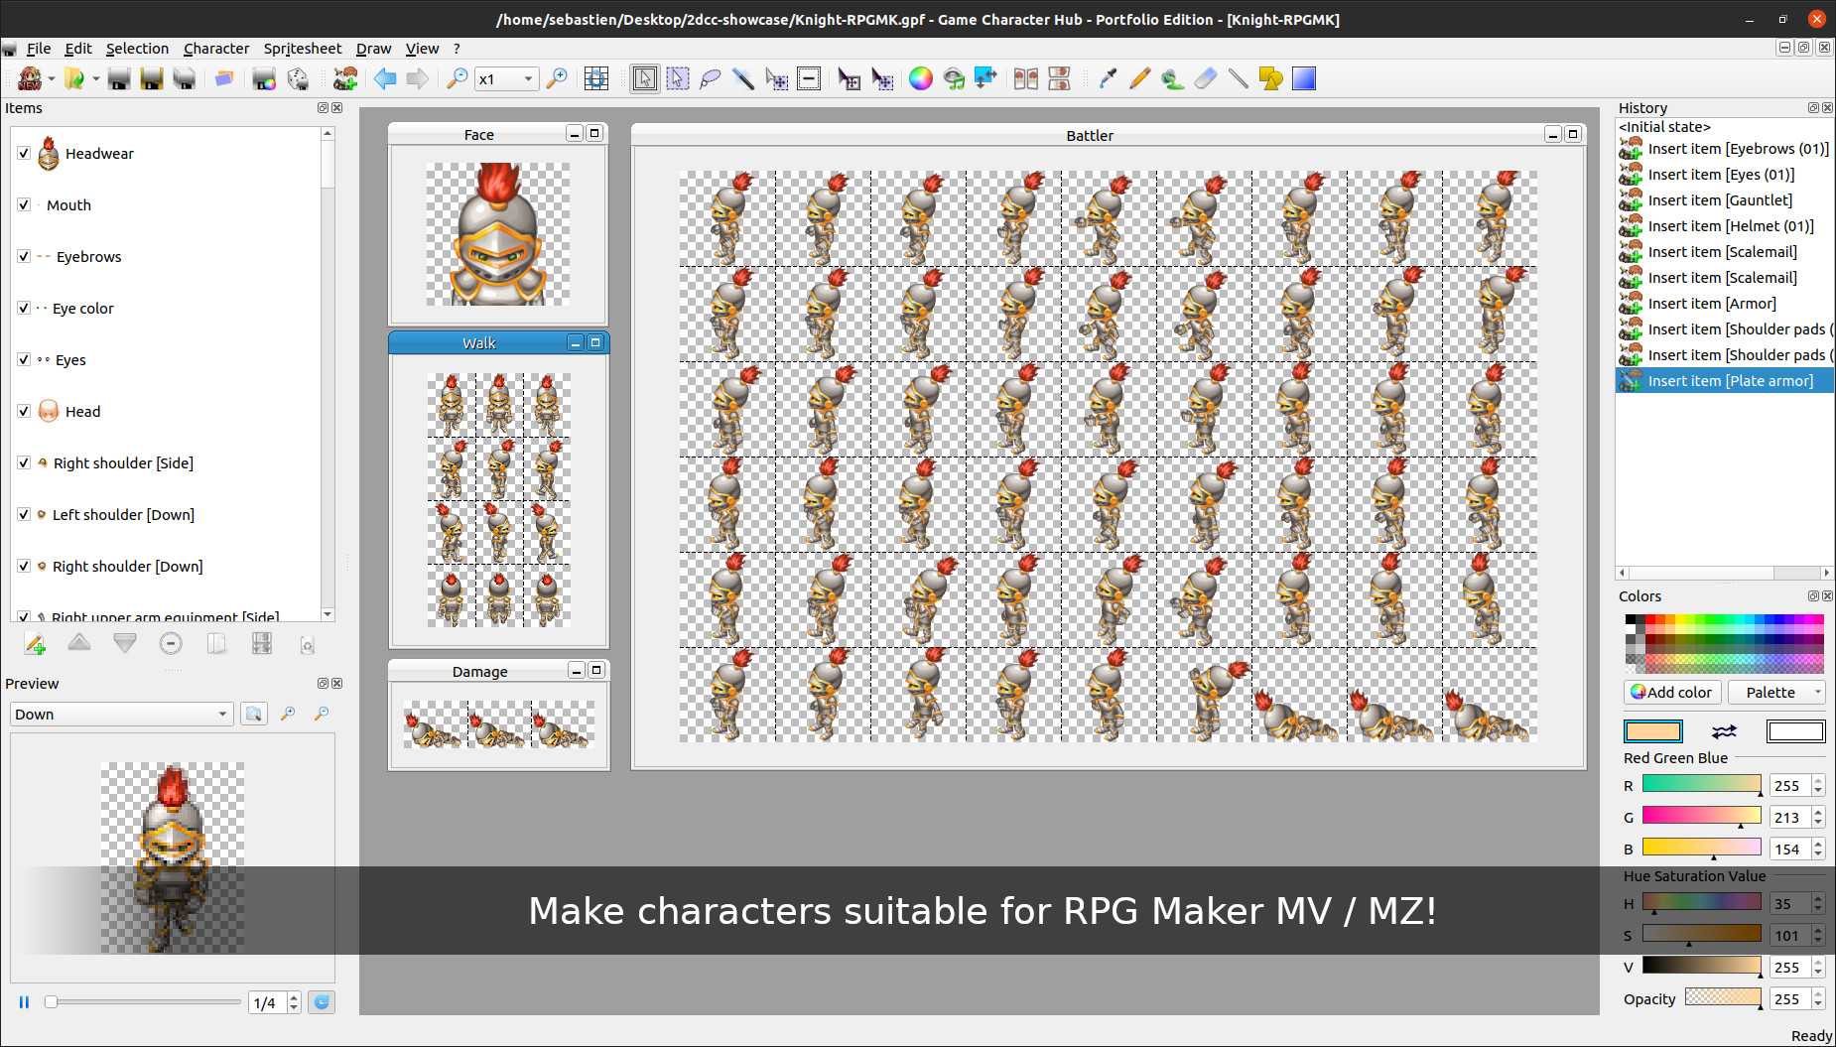
Task: Pick a color with the Eyedropper tool
Action: [x=1109, y=78]
